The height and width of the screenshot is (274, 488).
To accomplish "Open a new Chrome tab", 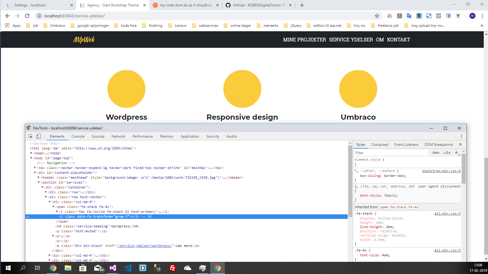I will pyautogui.click(x=302, y=5).
